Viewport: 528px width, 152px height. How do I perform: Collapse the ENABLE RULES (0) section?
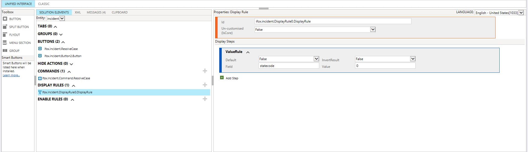point(72,100)
